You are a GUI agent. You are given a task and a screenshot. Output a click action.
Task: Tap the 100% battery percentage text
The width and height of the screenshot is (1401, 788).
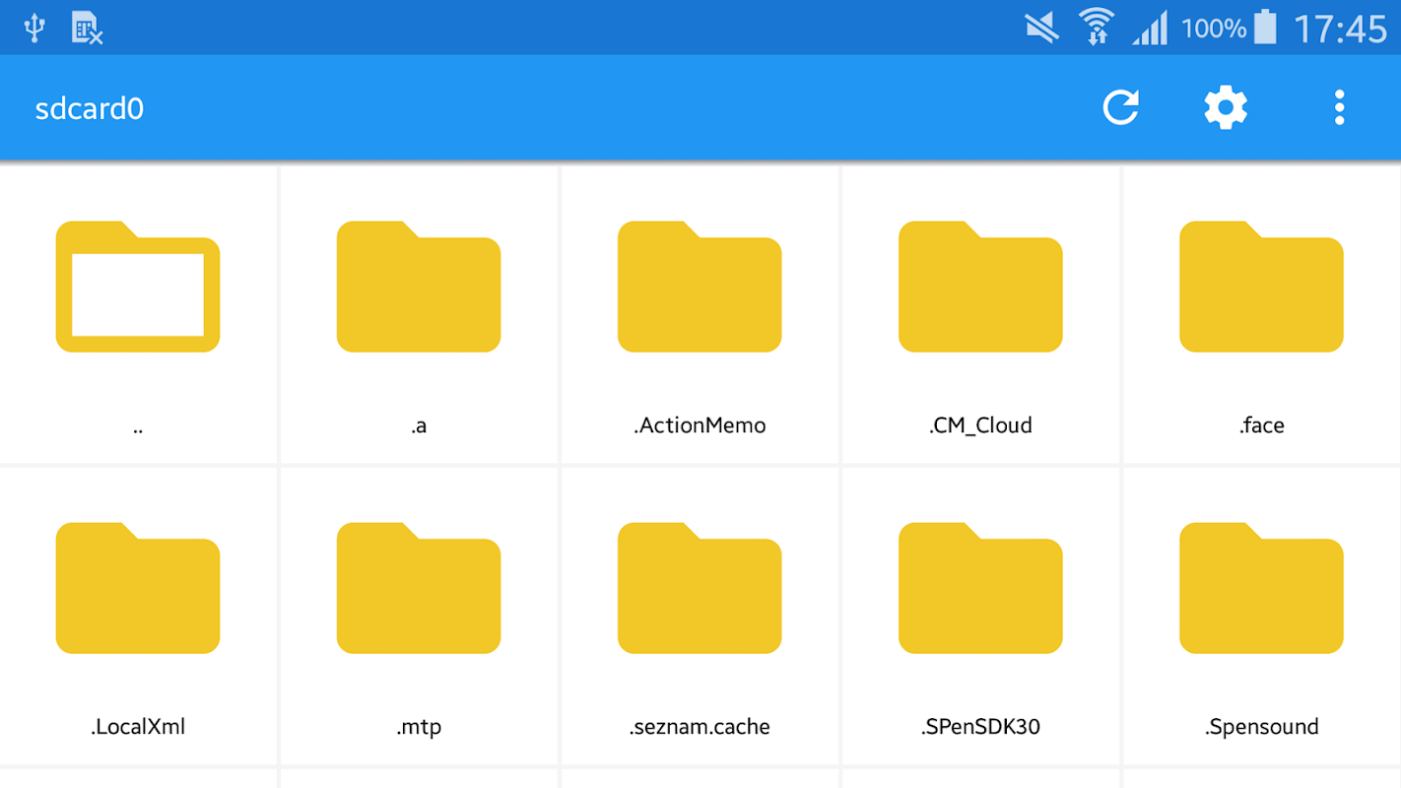(1214, 29)
